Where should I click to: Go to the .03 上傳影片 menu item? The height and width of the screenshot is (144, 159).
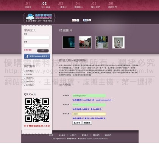[x=62, y=5]
